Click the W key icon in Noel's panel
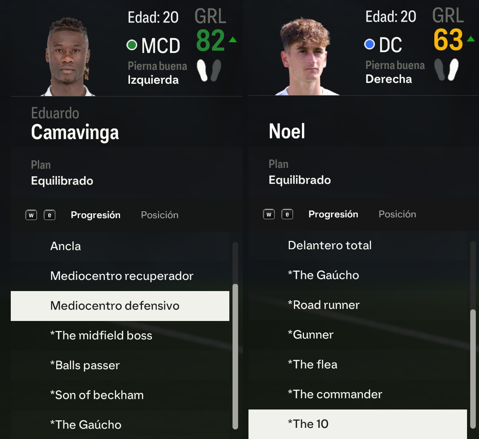The image size is (479, 439). click(x=269, y=215)
